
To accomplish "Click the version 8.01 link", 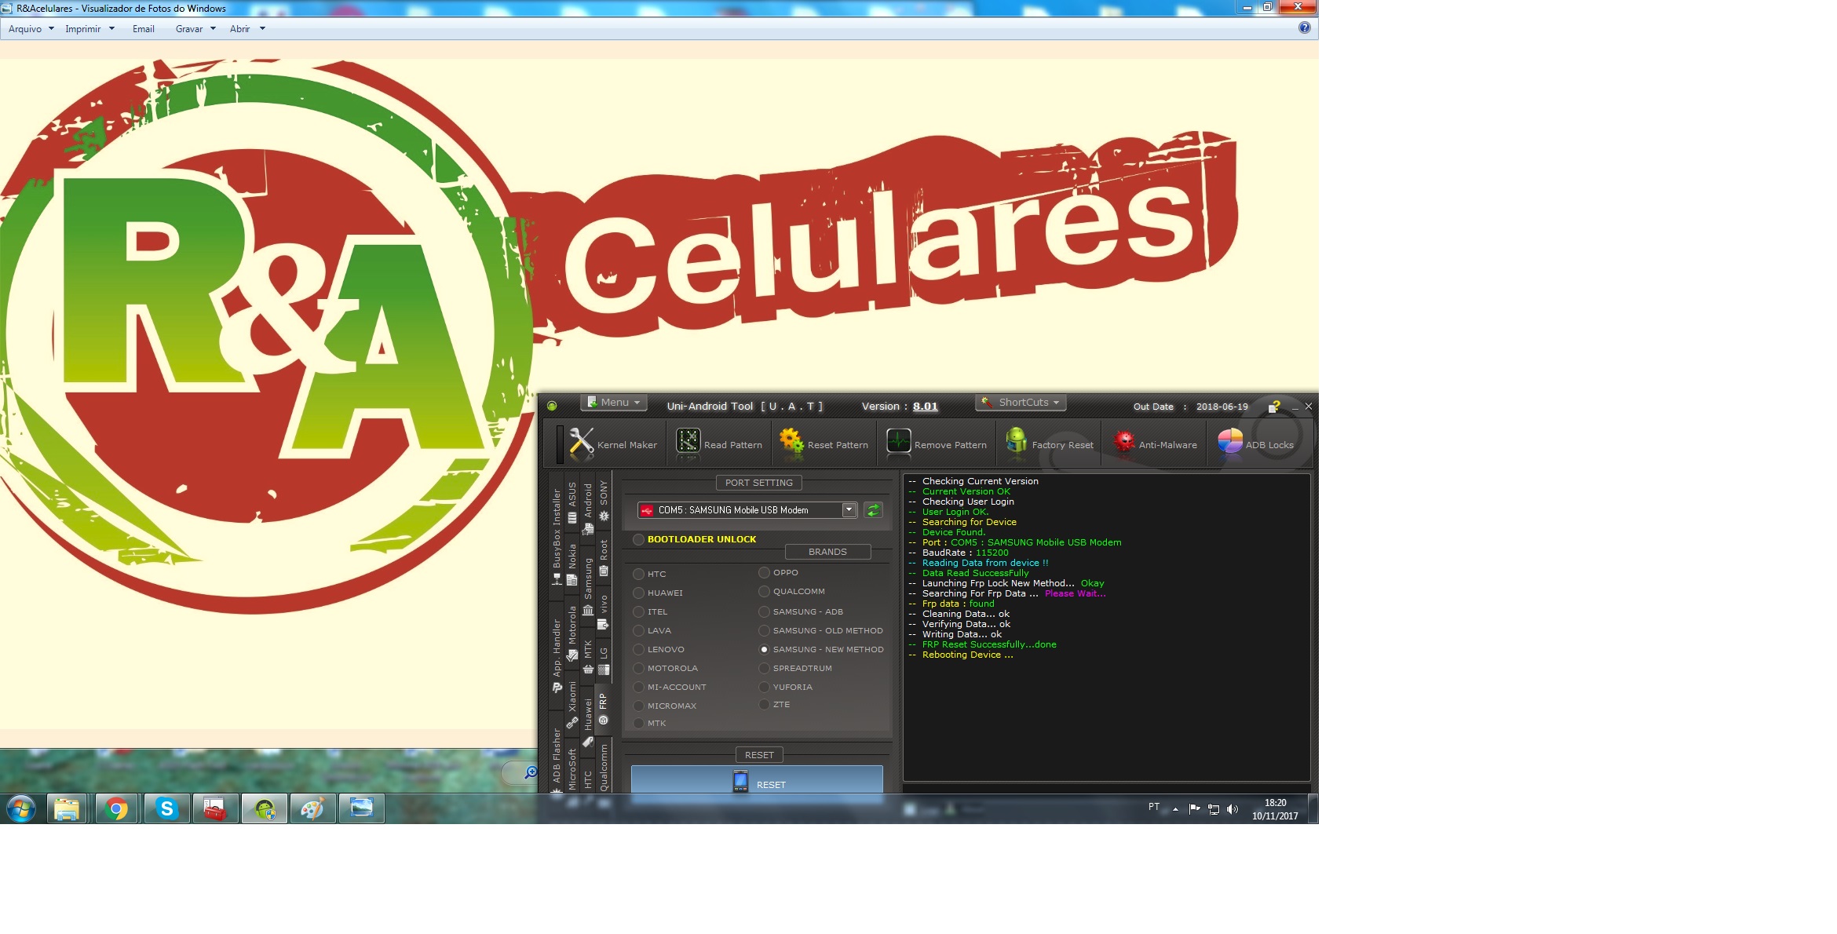I will 925,406.
